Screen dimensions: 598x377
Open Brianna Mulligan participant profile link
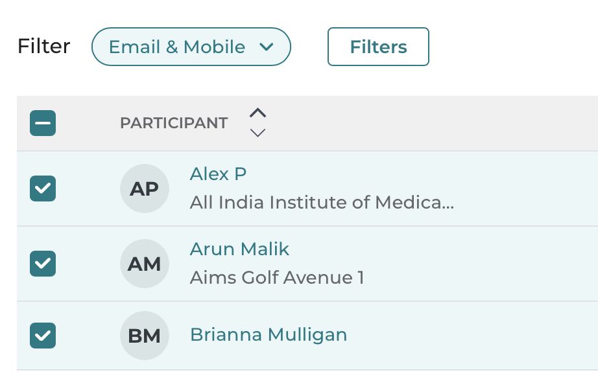[269, 335]
